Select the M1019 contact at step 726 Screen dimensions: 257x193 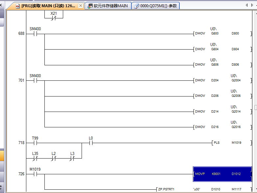pos(35,174)
